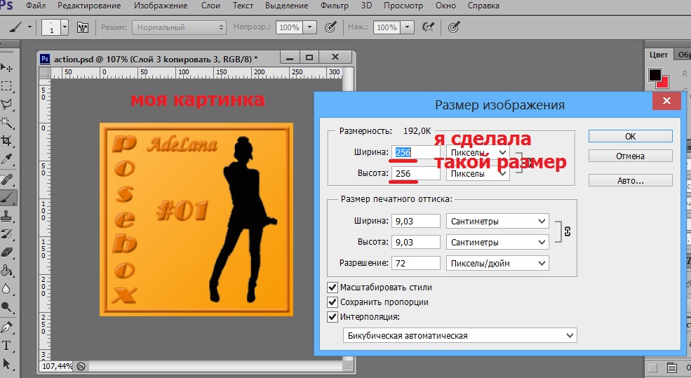Select the Crop tool
Image resolution: width=691 pixels, height=378 pixels.
click(7, 141)
